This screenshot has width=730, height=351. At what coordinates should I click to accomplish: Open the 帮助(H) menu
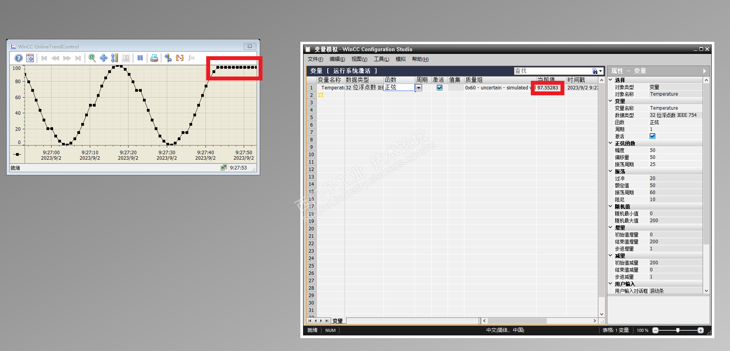(x=420, y=59)
